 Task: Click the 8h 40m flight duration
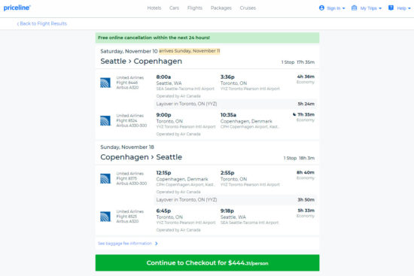pyautogui.click(x=306, y=172)
